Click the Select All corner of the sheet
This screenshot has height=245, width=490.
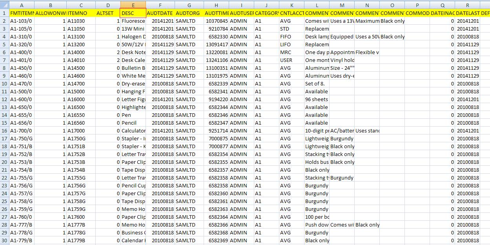click(x=4, y=5)
